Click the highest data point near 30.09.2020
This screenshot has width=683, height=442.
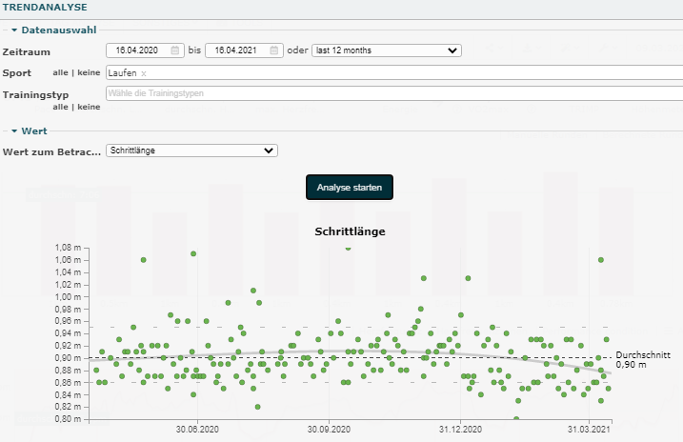[348, 247]
